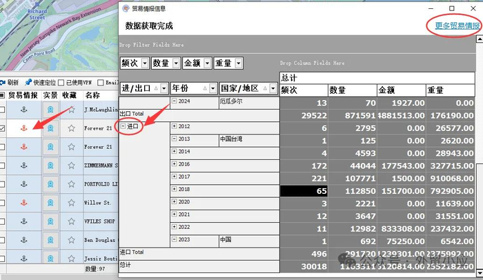Open the 更多贸易情报 link
This screenshot has width=483, height=280.
pyautogui.click(x=457, y=26)
